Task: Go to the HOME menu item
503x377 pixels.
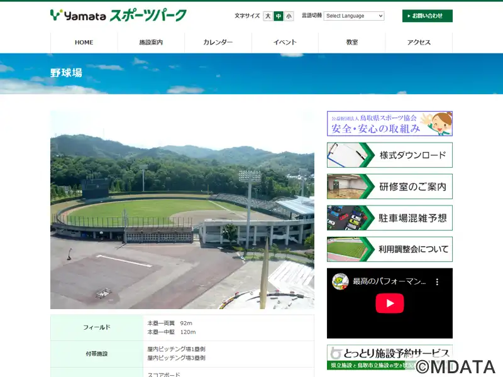Action: [x=84, y=42]
